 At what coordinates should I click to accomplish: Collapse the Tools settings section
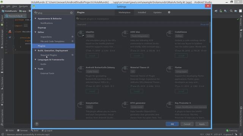point(35,69)
